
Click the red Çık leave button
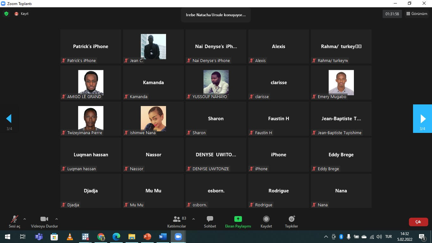(x=418, y=222)
